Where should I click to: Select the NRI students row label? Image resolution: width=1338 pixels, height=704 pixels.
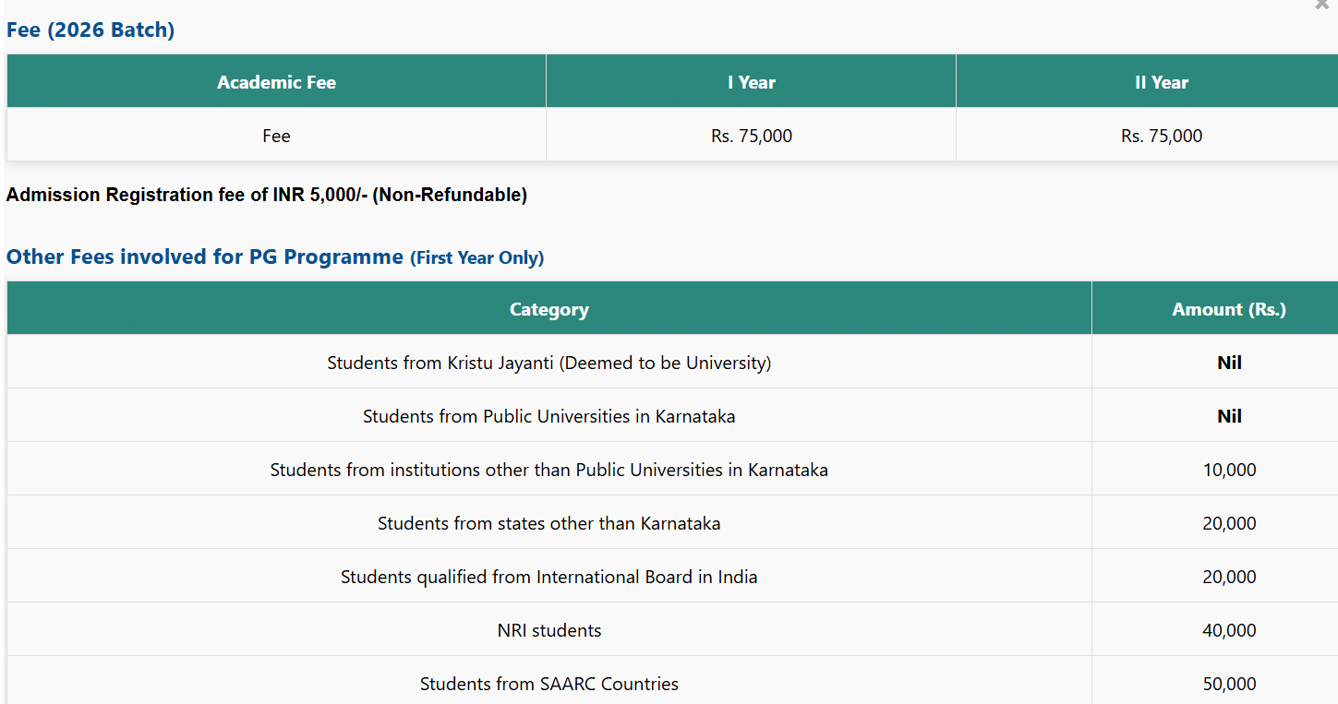(548, 630)
